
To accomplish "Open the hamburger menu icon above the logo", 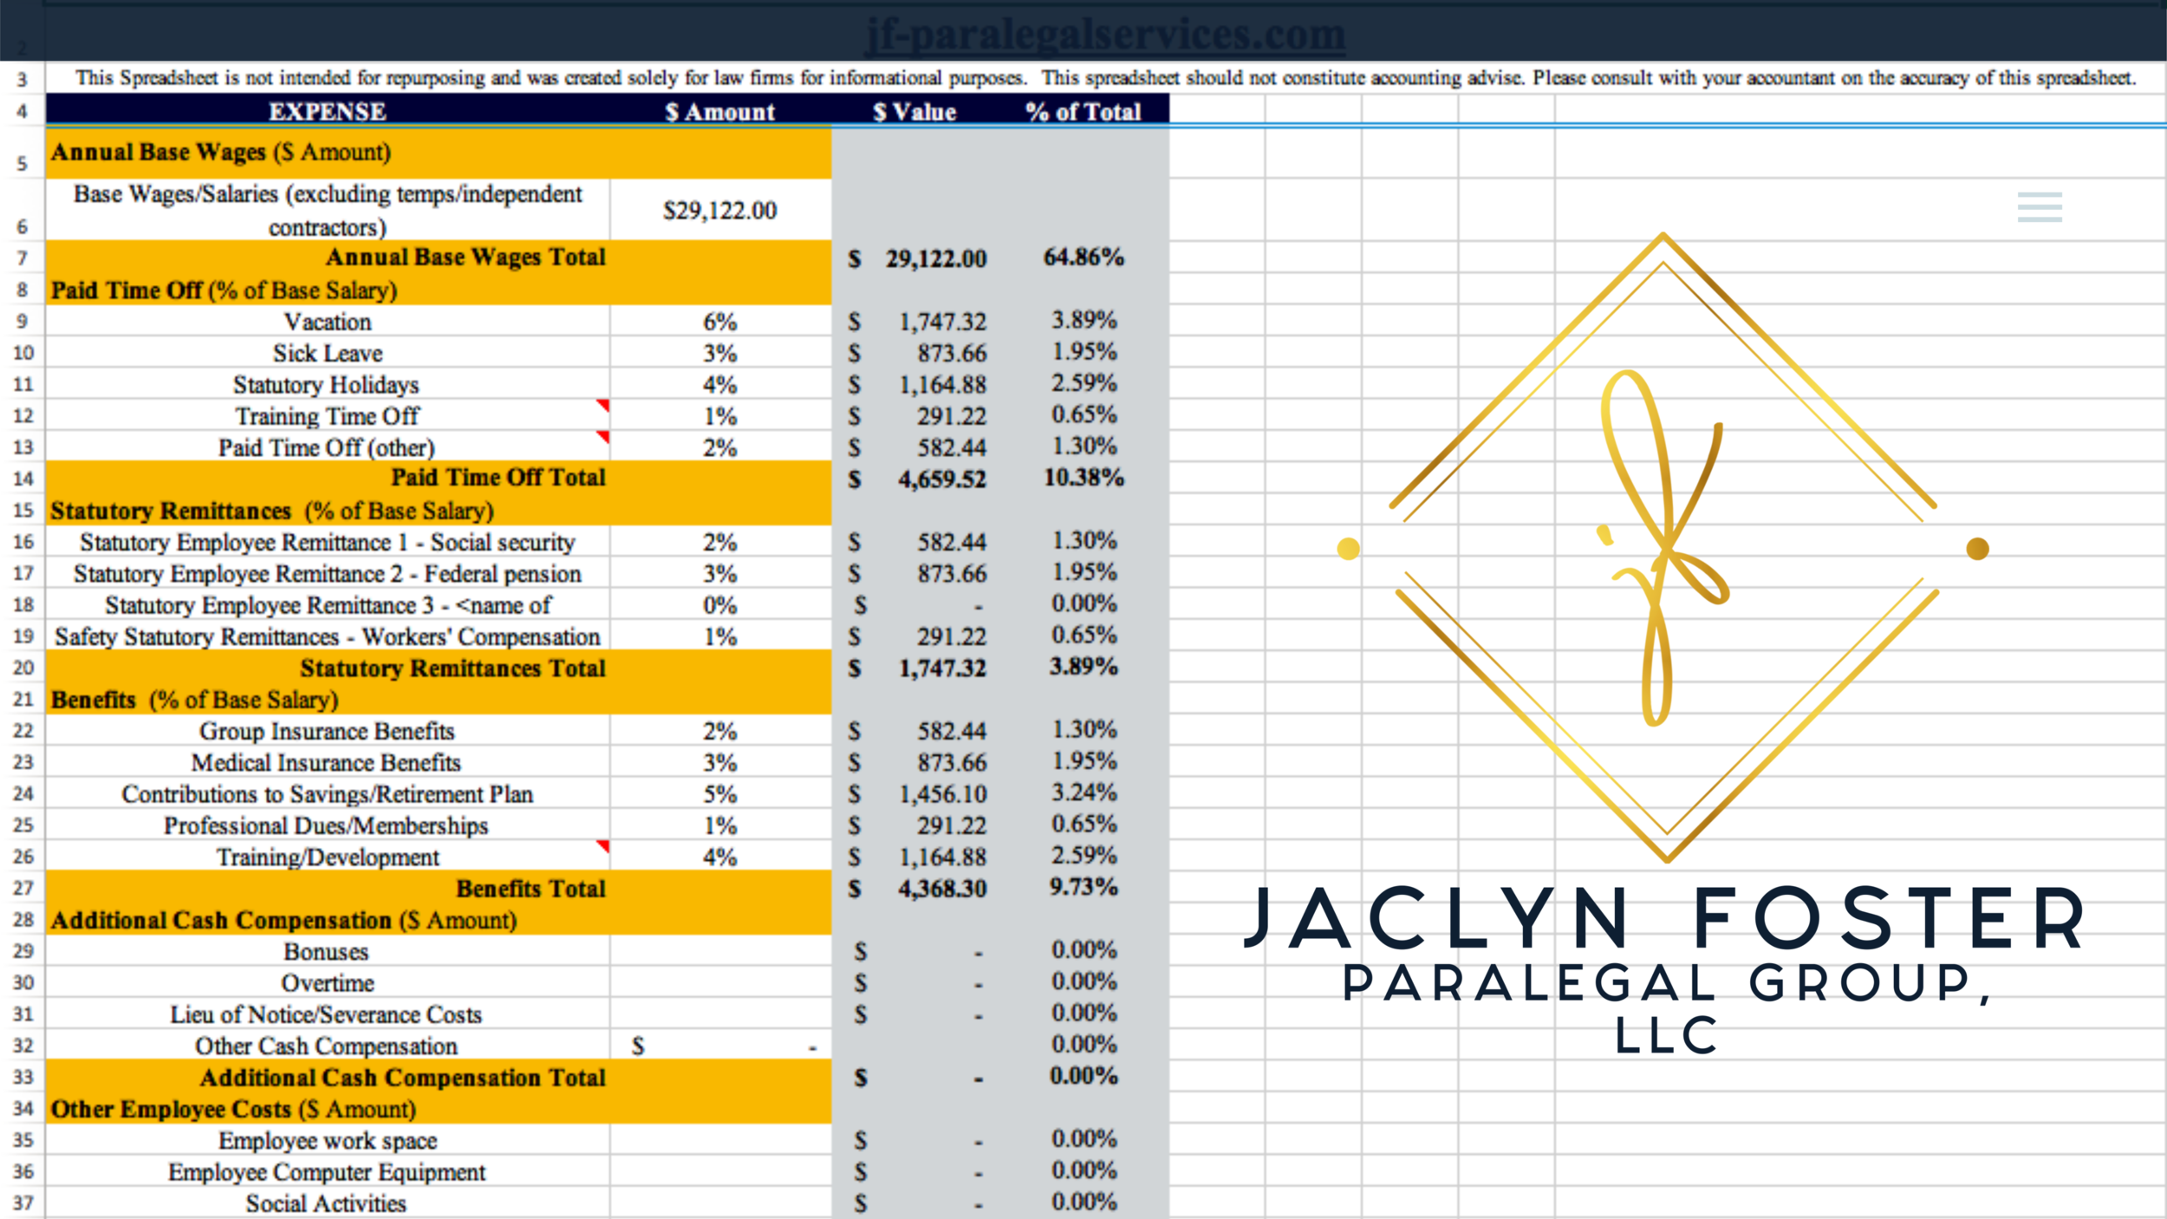I will [x=2040, y=207].
